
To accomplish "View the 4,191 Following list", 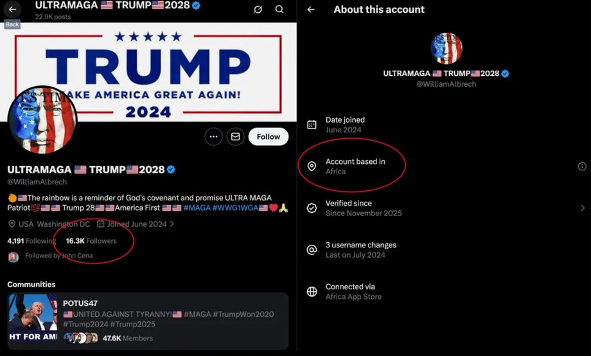I will tap(31, 241).
